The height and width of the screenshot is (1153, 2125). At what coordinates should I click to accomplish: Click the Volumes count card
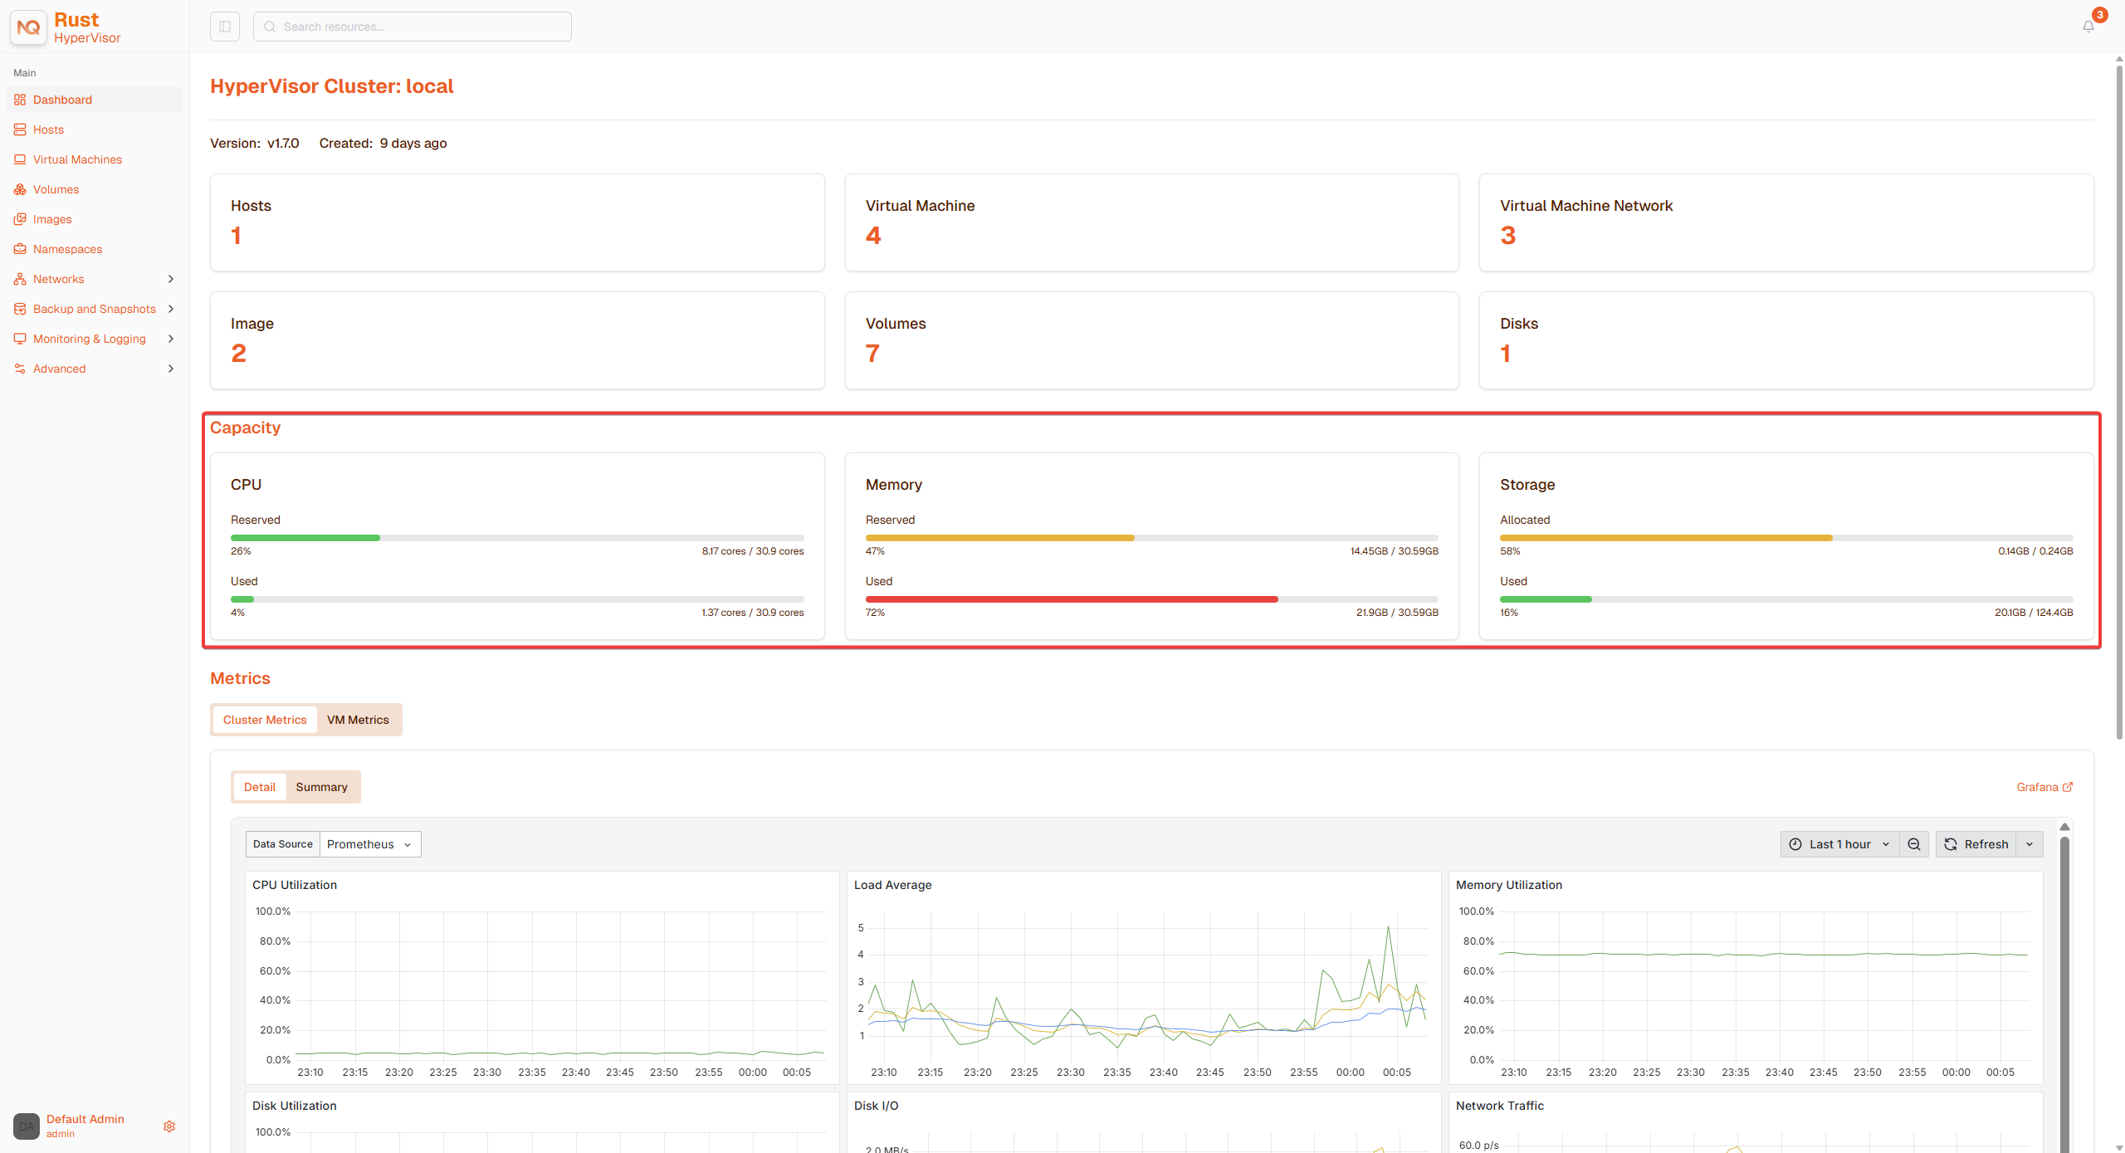1151,340
